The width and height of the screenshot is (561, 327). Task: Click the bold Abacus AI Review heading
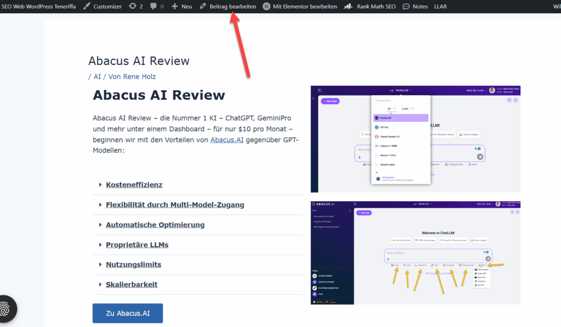pos(159,95)
